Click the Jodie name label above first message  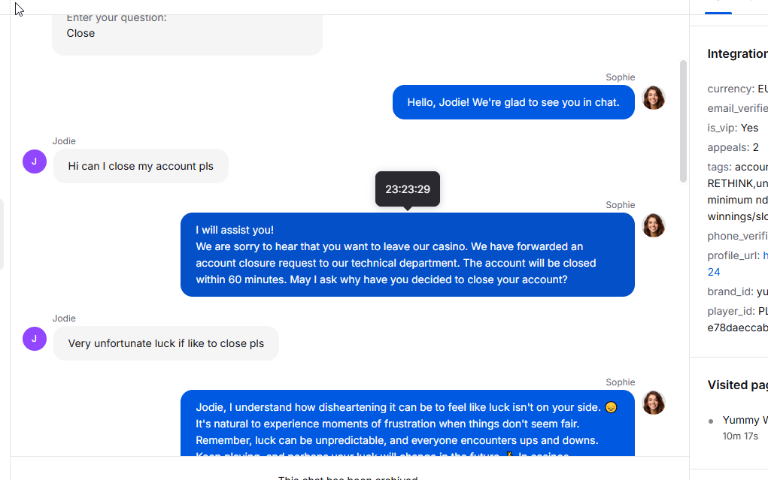point(64,141)
